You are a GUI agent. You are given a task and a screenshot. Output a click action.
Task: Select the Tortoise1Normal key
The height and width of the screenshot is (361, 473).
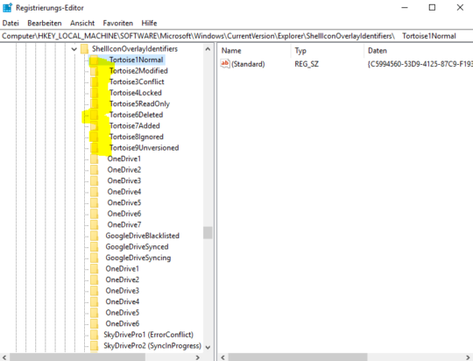(136, 60)
